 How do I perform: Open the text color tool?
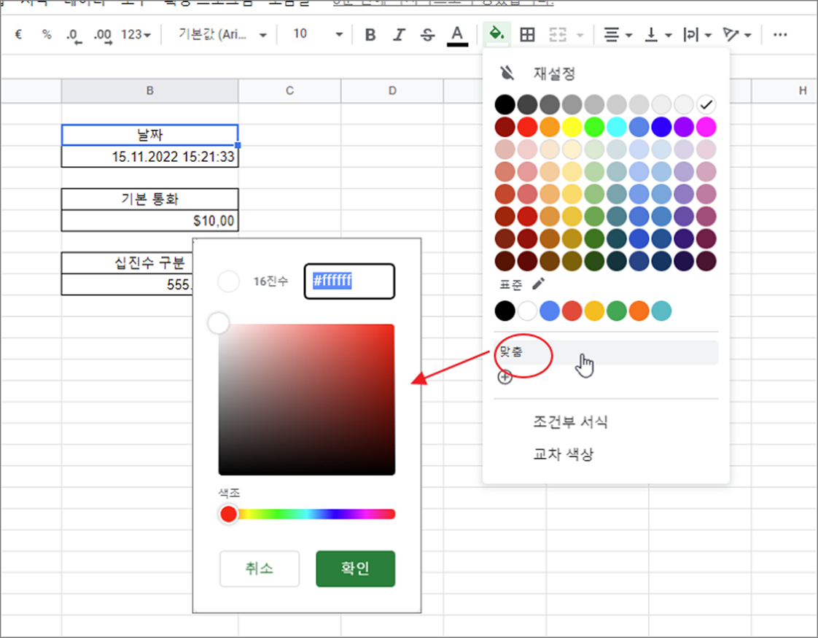[457, 35]
